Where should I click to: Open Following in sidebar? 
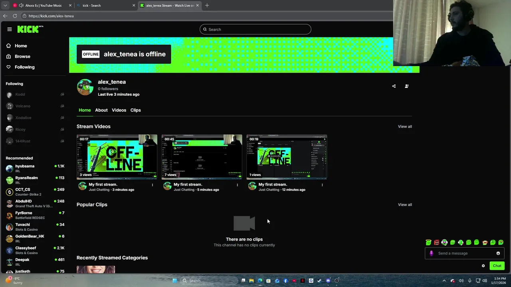click(x=20, y=67)
